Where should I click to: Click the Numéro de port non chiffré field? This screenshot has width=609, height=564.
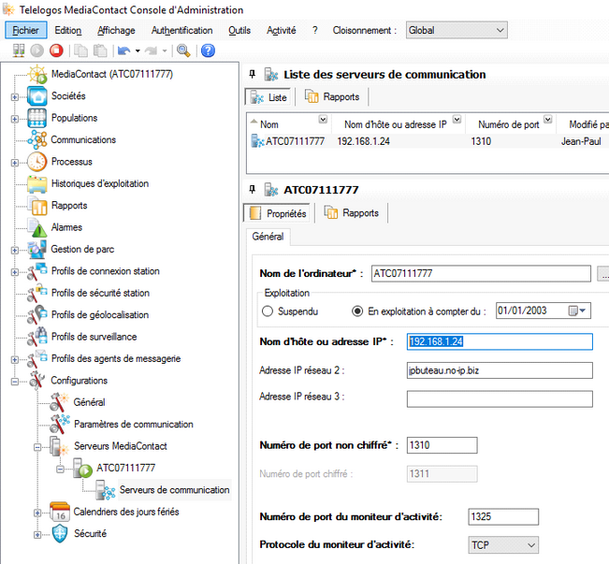coord(442,445)
